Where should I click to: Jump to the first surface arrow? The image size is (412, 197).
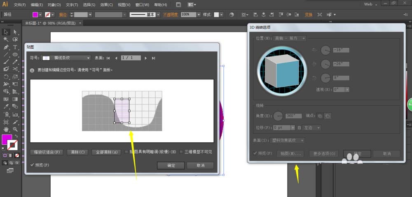(108, 58)
